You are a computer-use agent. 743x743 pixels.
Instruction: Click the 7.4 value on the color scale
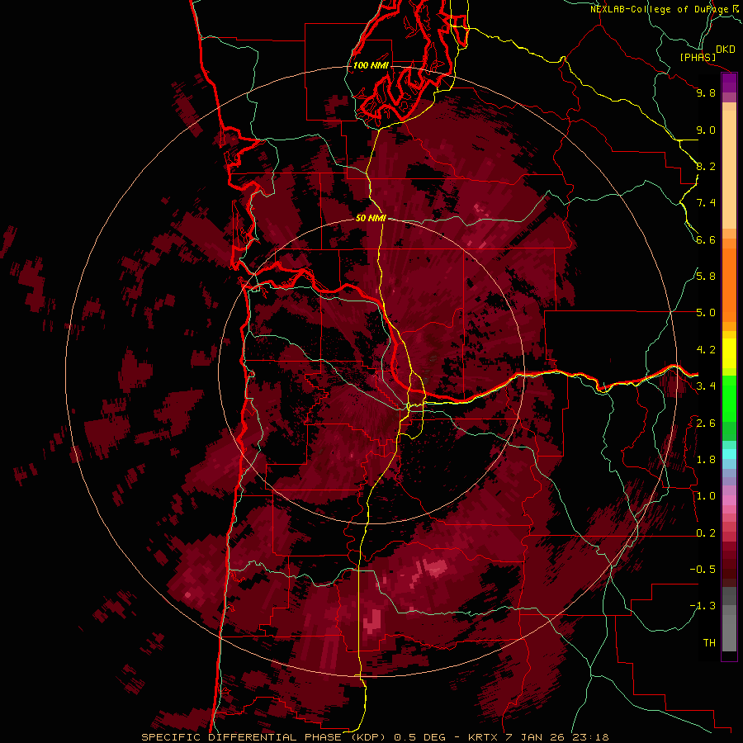706,203
